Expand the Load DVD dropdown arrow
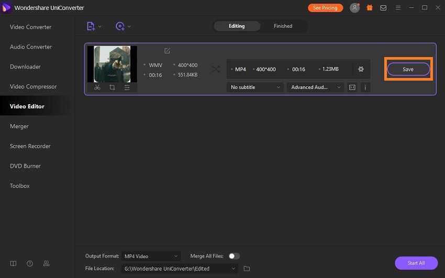 [129, 26]
